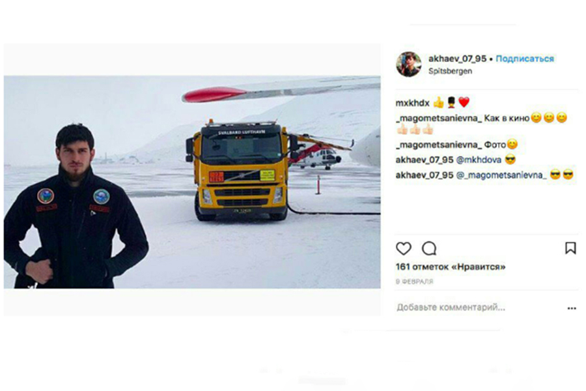Open akhaev_07_95 username in post header
The image size is (586, 391).
coord(458,59)
